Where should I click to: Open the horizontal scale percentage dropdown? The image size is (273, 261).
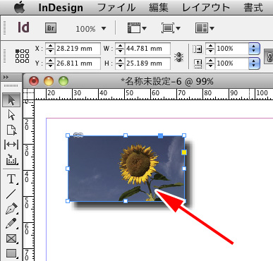[254, 49]
